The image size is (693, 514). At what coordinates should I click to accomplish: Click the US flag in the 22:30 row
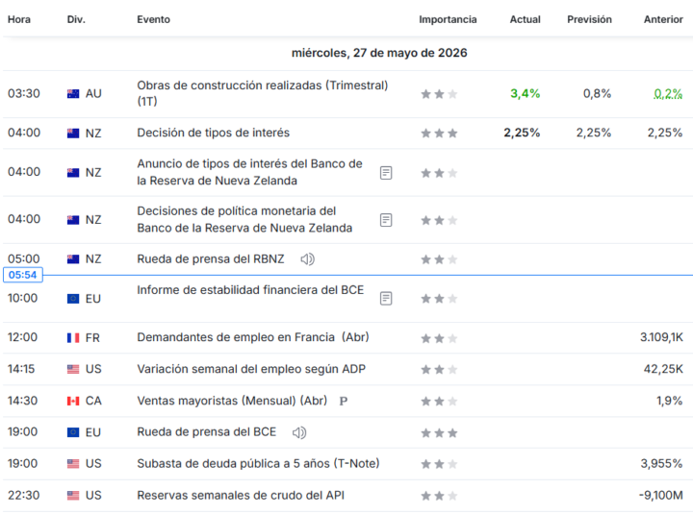point(73,496)
